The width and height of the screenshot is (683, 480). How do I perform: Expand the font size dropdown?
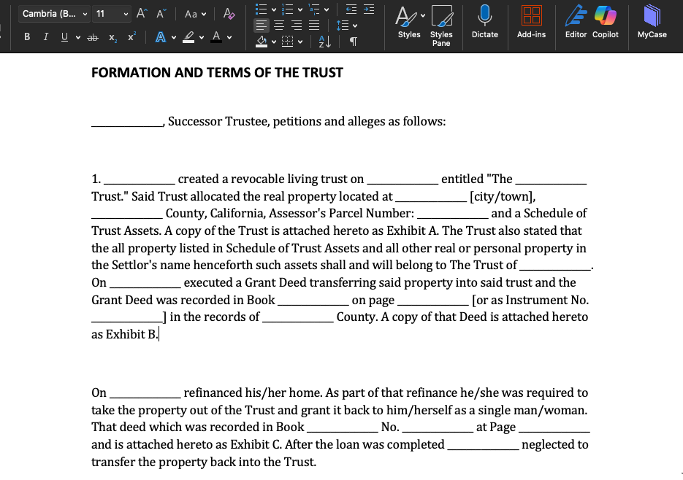(x=126, y=14)
